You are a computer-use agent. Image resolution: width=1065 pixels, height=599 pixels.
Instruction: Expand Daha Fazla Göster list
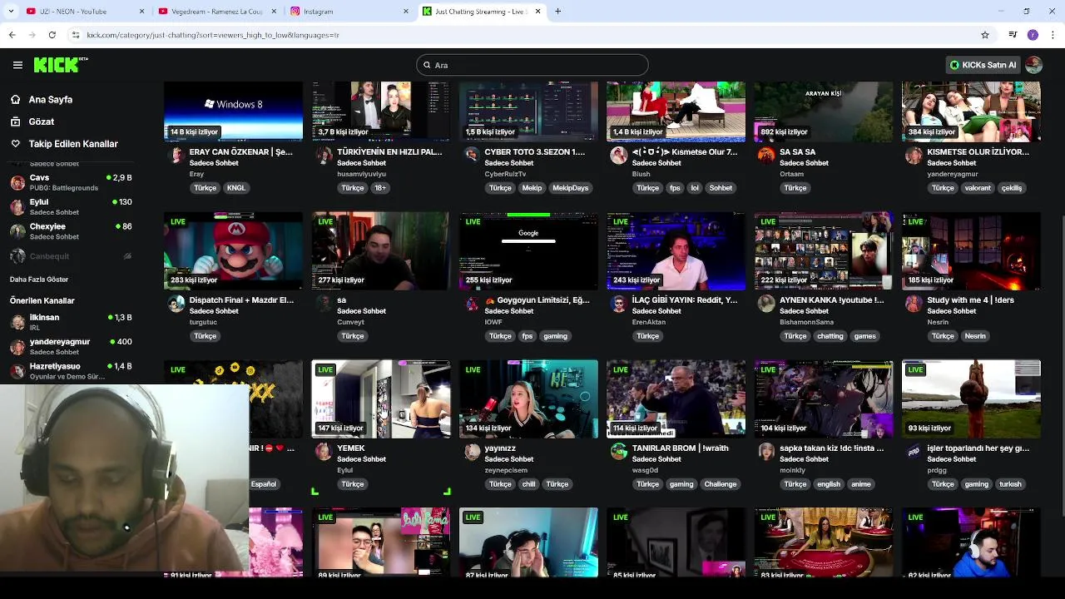point(39,280)
